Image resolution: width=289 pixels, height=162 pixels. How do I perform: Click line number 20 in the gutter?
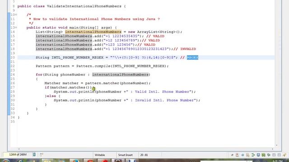point(13,58)
